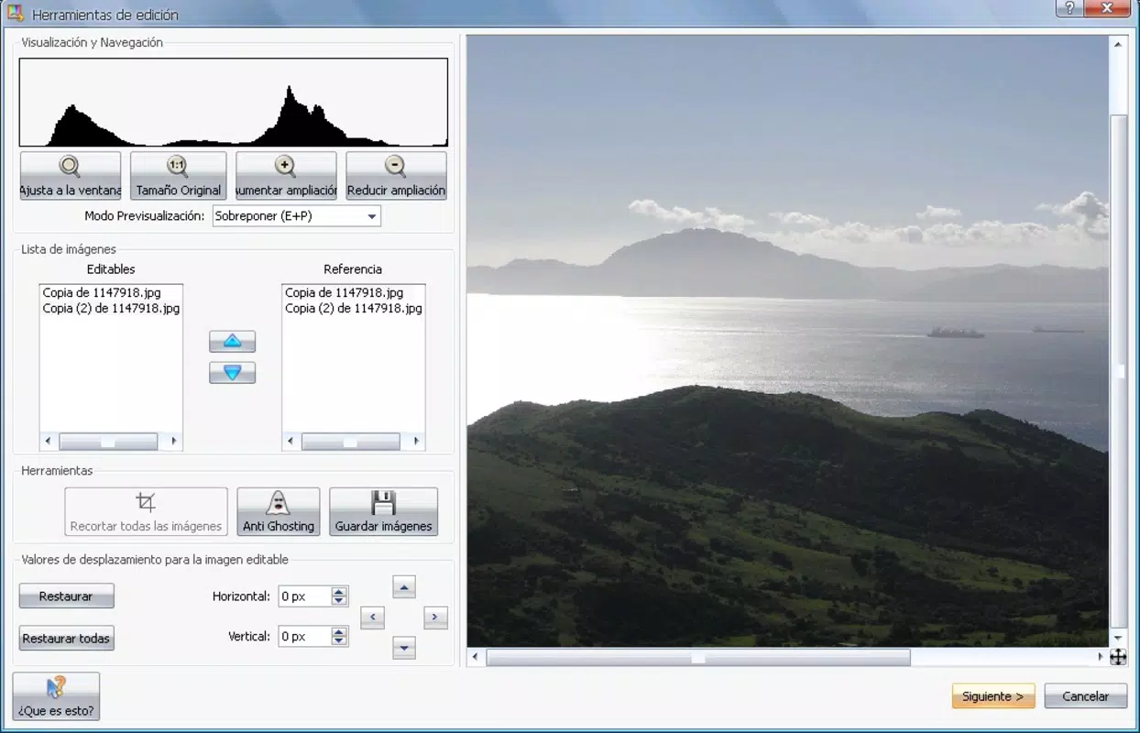Click the Aumentar ampliación zoom-in button
The height and width of the screenshot is (733, 1140).
(x=286, y=176)
